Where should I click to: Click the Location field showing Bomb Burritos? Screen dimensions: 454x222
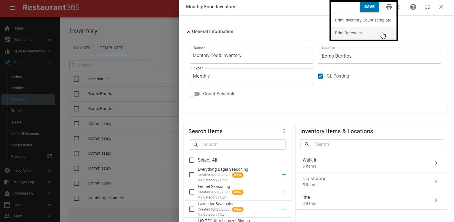[x=380, y=56]
